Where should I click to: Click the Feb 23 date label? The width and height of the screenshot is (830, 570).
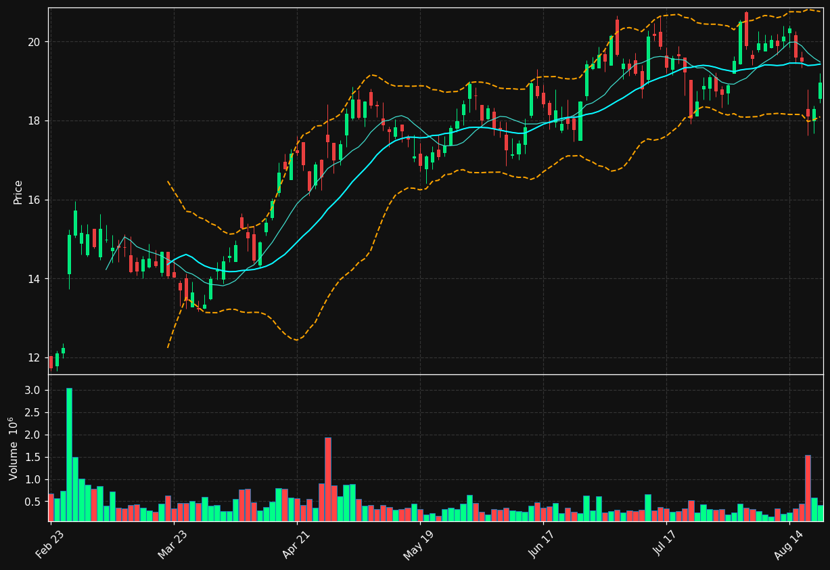pyautogui.click(x=50, y=544)
